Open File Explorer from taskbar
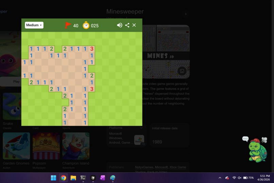This screenshot has width=274, height=183. [x=73, y=178]
